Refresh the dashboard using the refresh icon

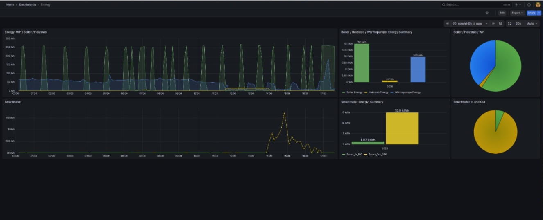509,24
